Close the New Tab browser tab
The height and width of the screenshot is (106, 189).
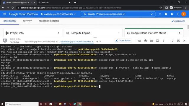69,3
